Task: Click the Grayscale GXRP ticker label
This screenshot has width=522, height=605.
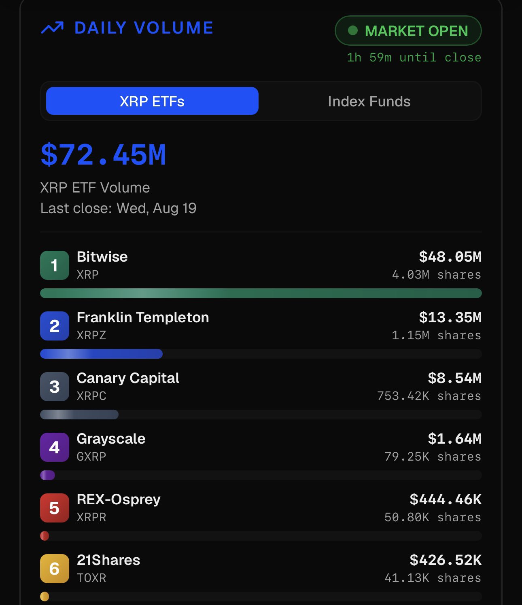Action: click(91, 457)
